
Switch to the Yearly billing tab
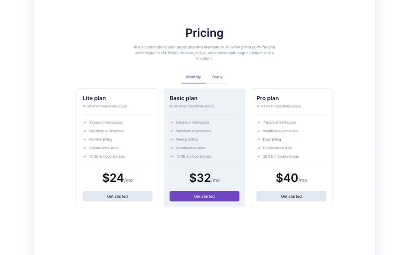tap(217, 77)
